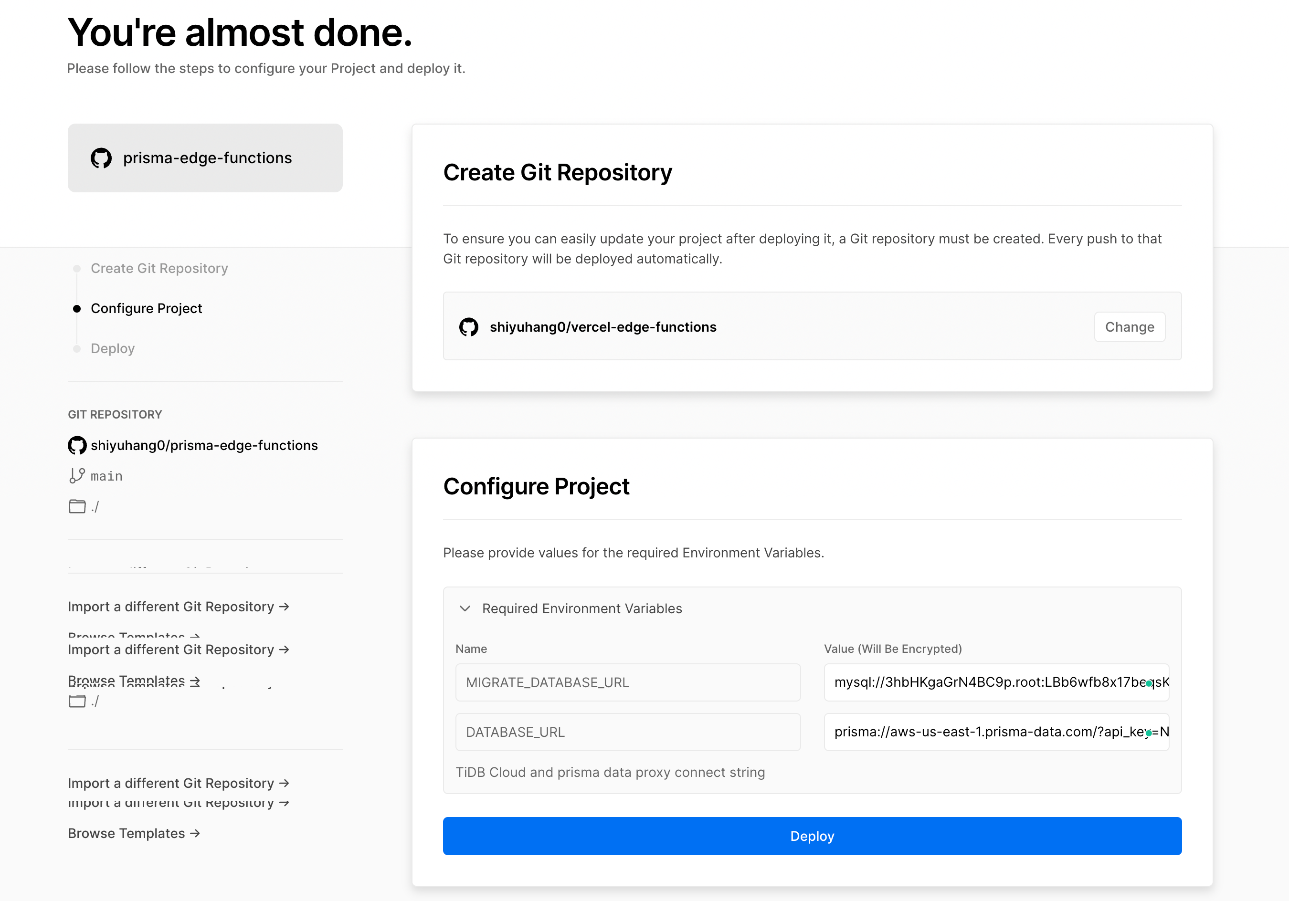The height and width of the screenshot is (901, 1289).
Task: Click green dot in MIGRATE_DATABASE_URL value field
Action: pyautogui.click(x=1149, y=683)
